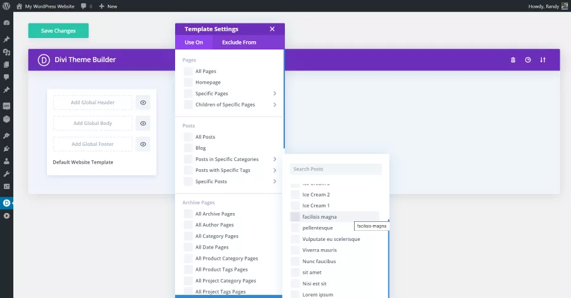This screenshot has width=571, height=298.
Task: Check the All Archive Pages checkbox
Action: point(188,214)
